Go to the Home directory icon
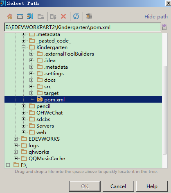The height and width of the screenshot is (193, 171). click(x=10, y=16)
